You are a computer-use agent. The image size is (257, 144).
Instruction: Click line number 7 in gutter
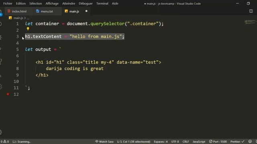click(17, 62)
